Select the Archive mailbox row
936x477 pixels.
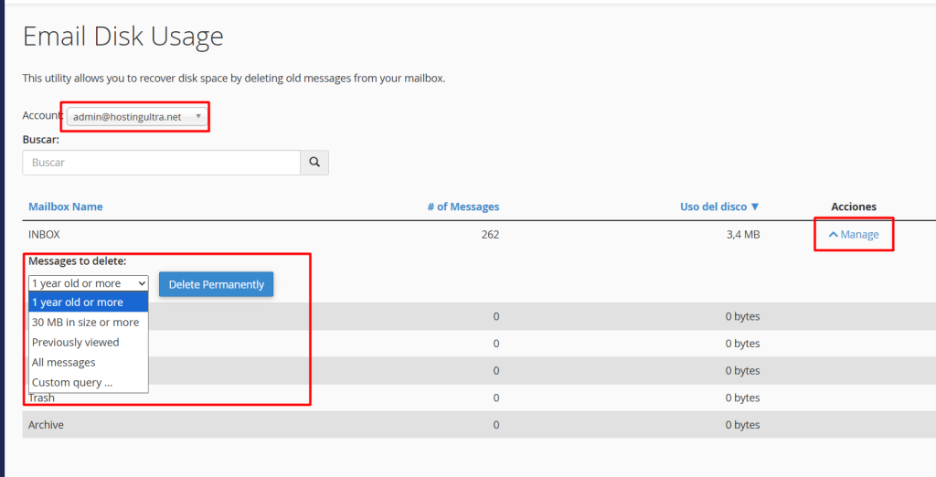coord(46,425)
